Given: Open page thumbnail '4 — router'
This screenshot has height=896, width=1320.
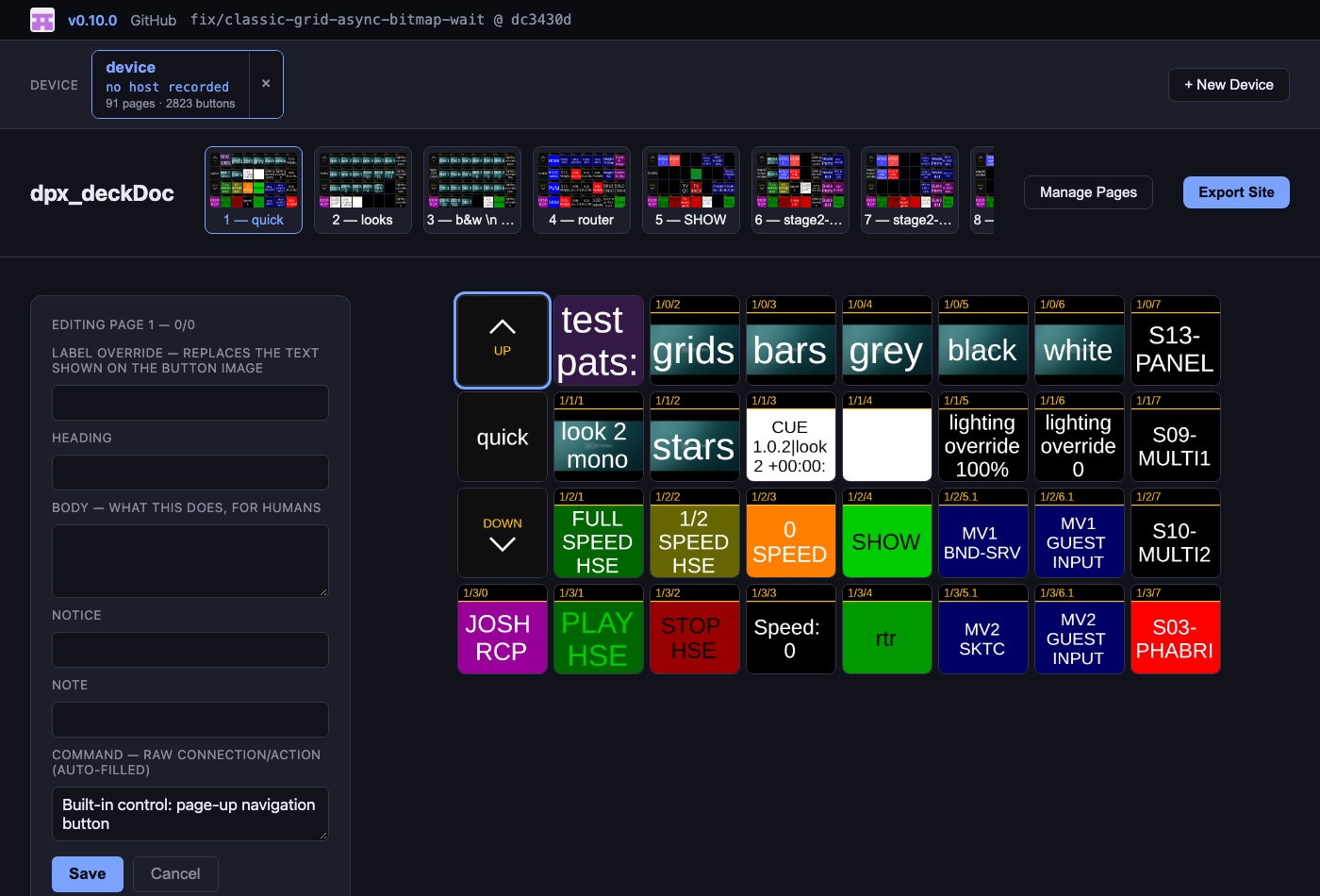Looking at the screenshot, I should pyautogui.click(x=582, y=190).
